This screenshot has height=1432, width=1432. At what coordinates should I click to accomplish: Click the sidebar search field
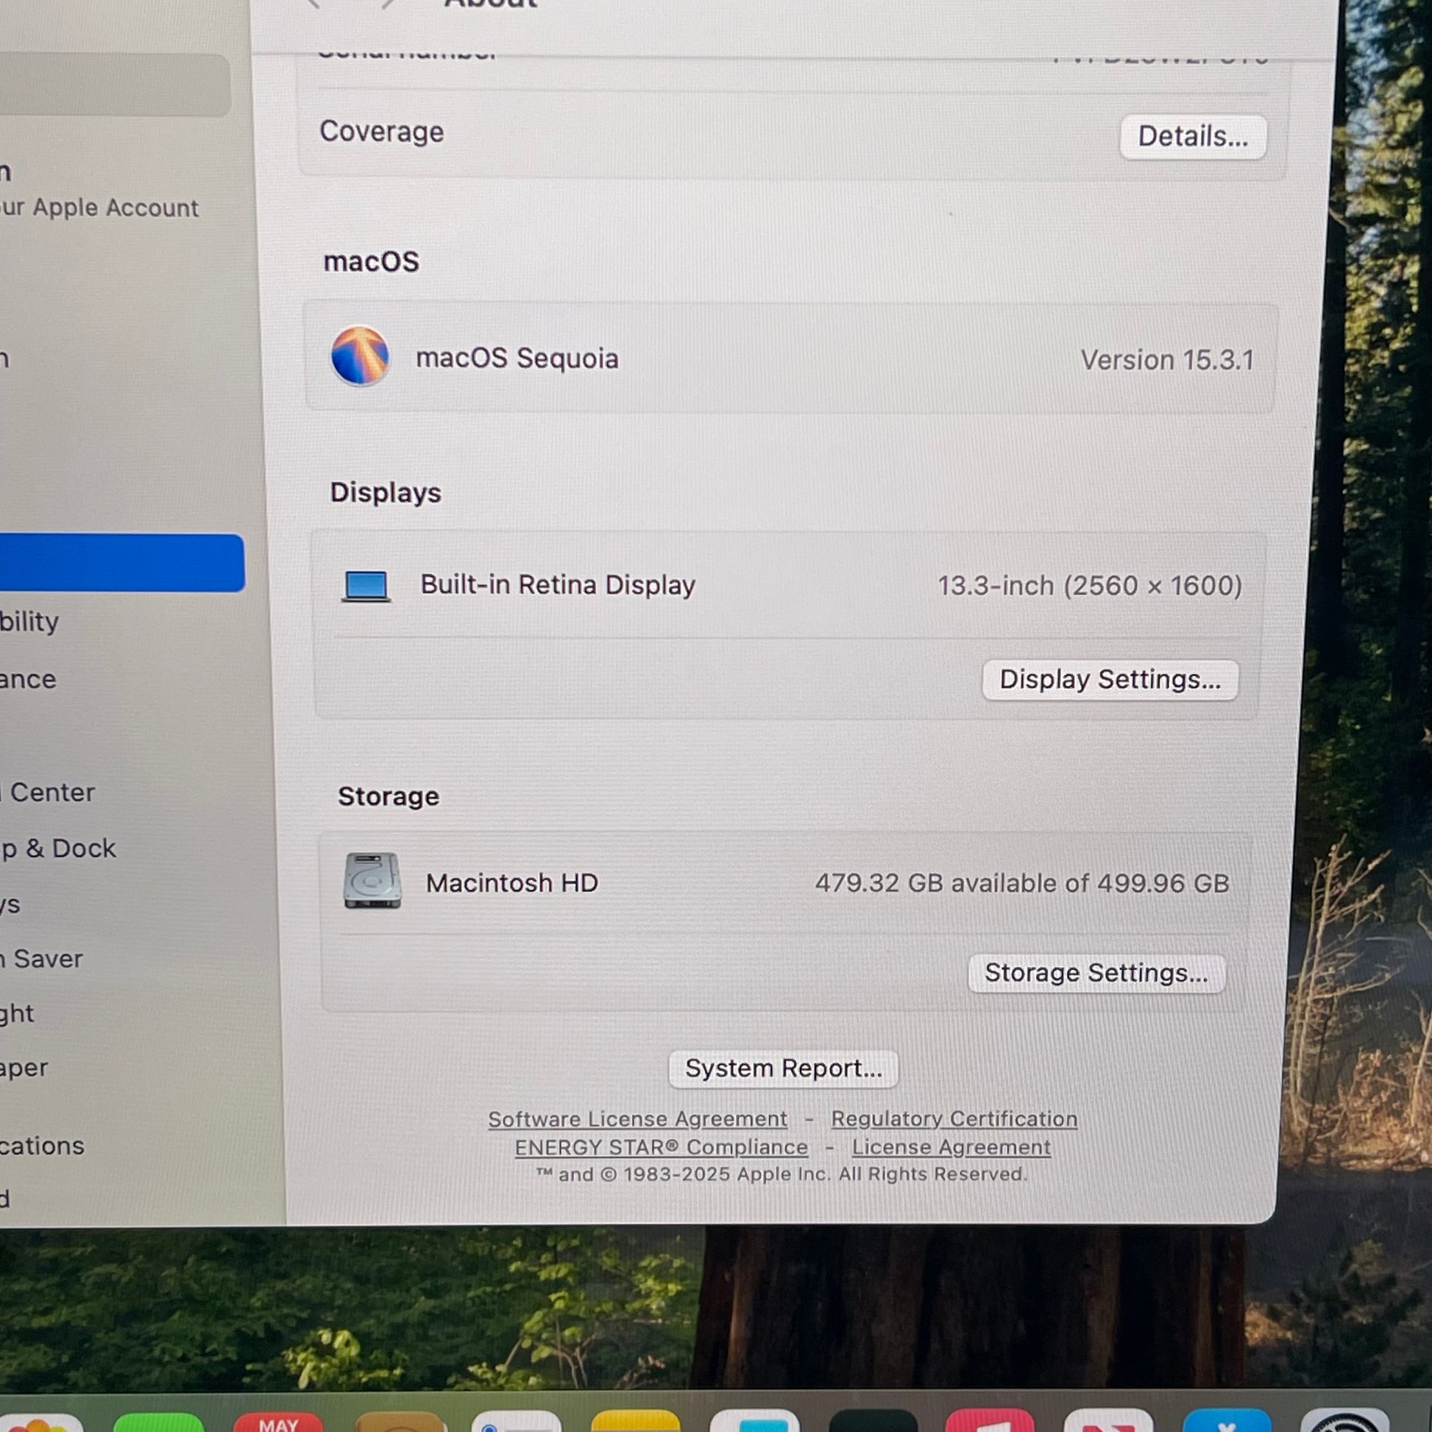pos(115,85)
